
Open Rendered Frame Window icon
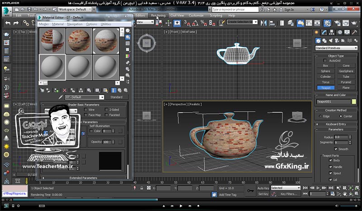[346, 23]
